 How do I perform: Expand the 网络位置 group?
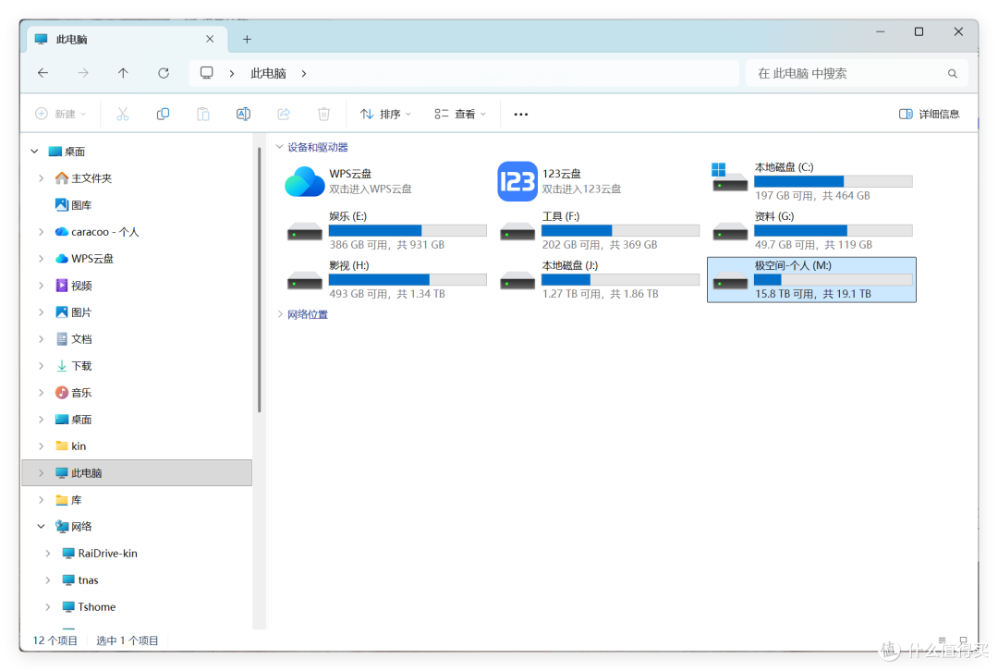tap(279, 314)
